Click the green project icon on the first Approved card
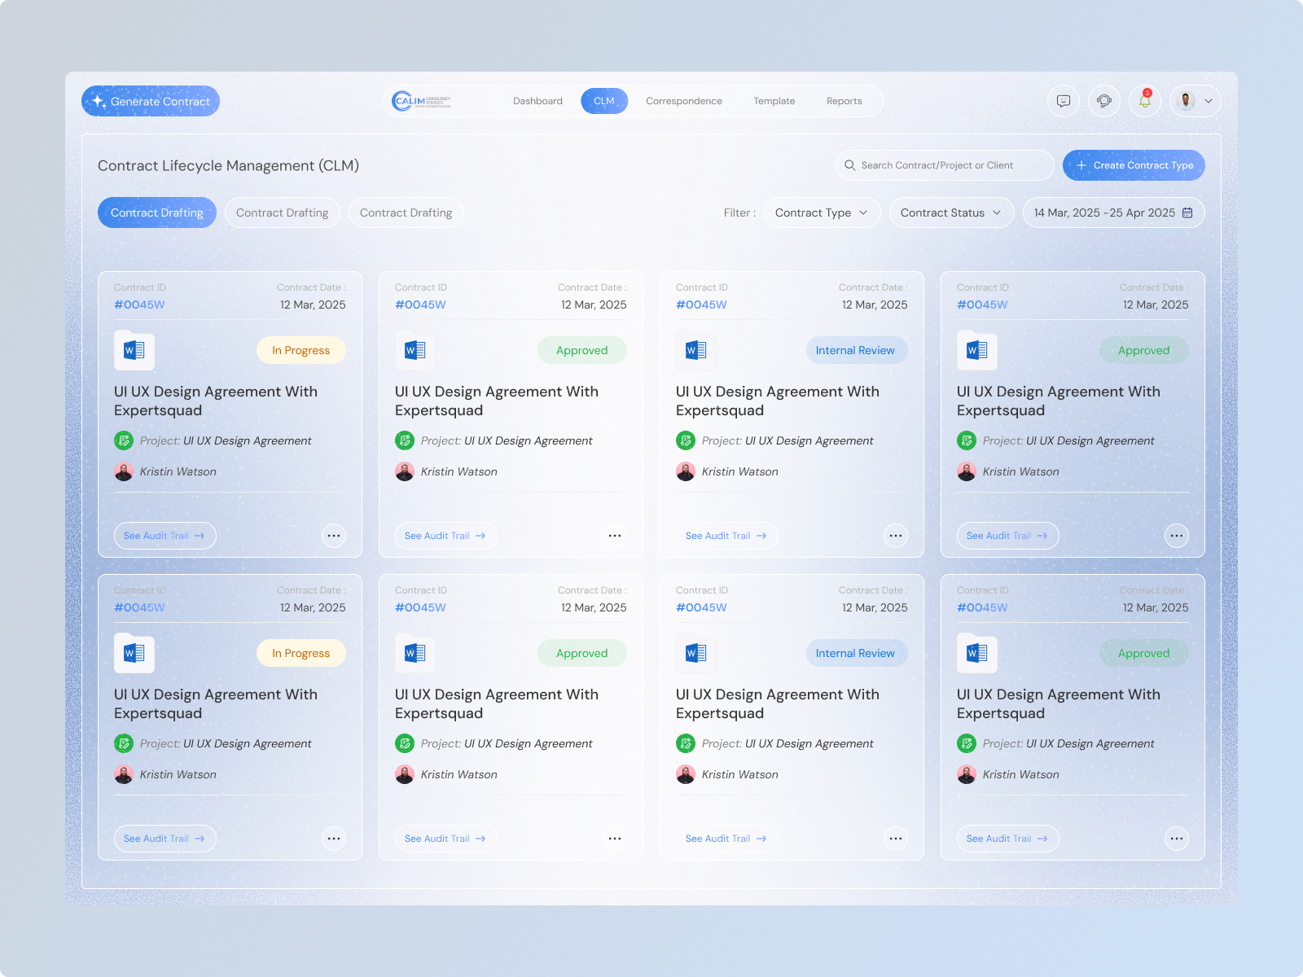The height and width of the screenshot is (977, 1303). click(x=404, y=440)
